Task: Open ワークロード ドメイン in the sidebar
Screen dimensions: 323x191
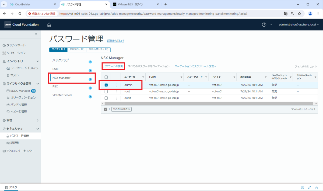Action: point(23,68)
